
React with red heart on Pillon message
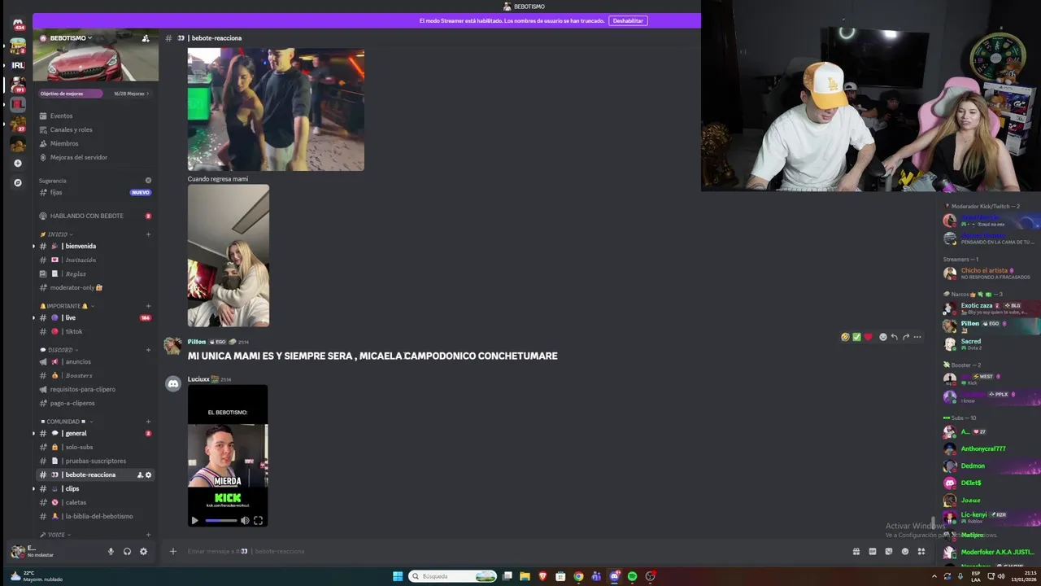[868, 337]
